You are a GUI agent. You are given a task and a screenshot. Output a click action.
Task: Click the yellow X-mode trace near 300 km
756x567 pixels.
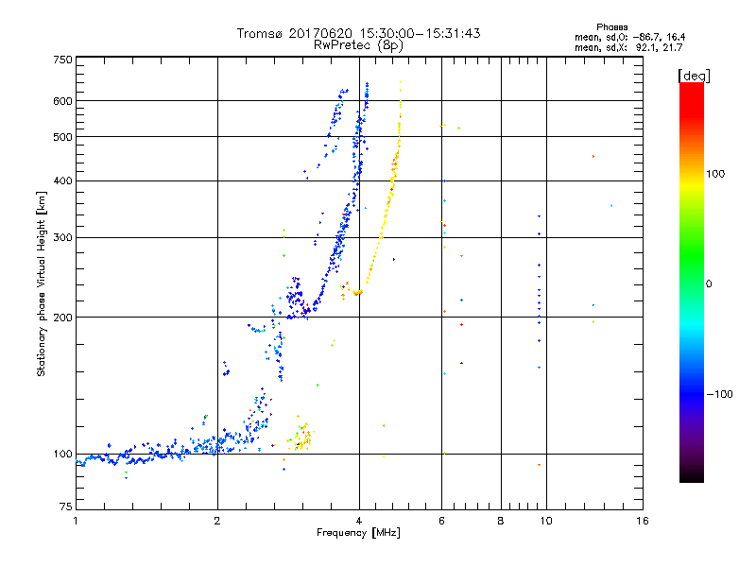[x=381, y=236]
